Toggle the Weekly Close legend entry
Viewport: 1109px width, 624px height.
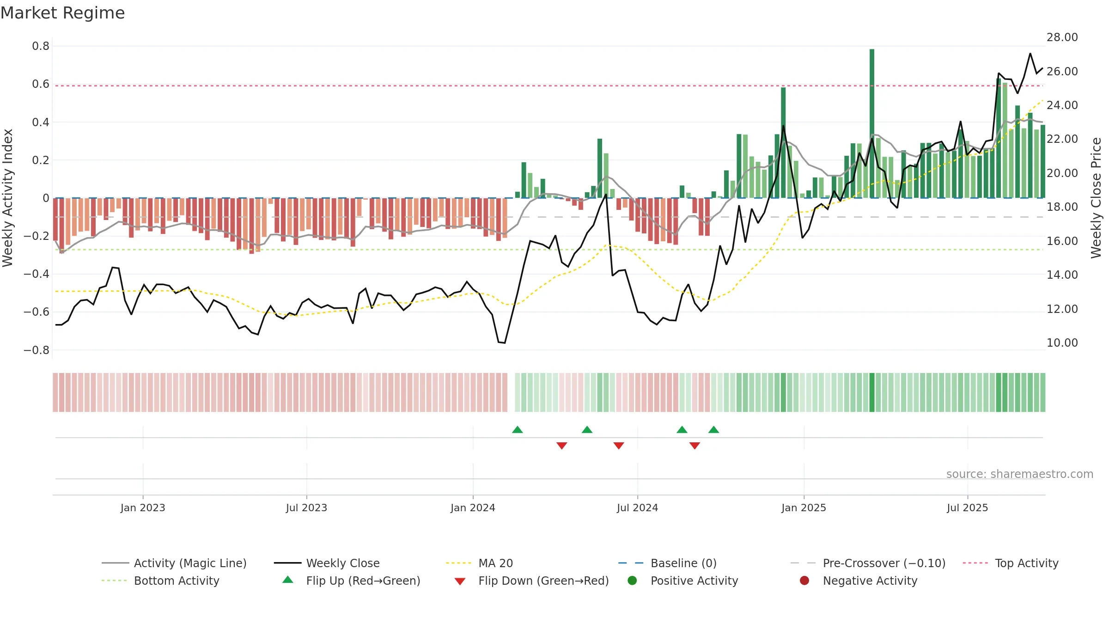point(327,563)
